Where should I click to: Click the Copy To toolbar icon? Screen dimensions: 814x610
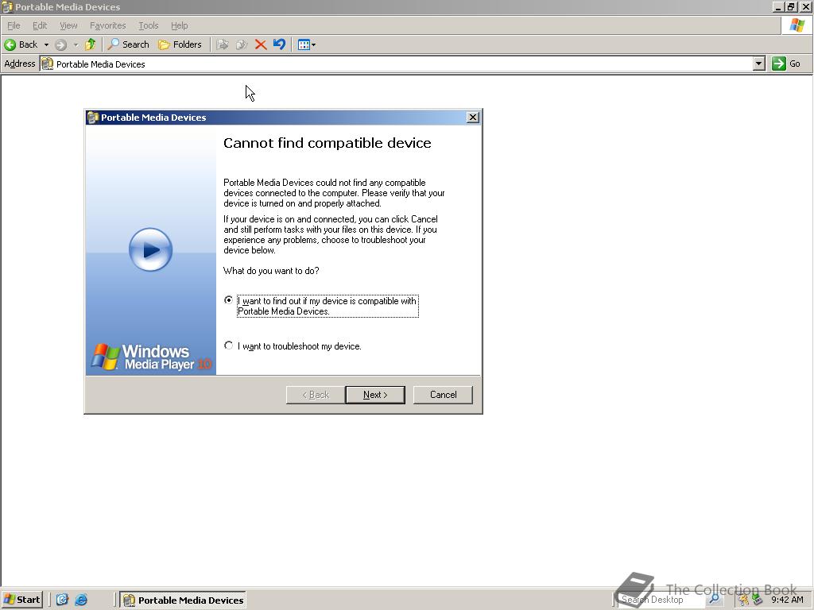(x=242, y=44)
